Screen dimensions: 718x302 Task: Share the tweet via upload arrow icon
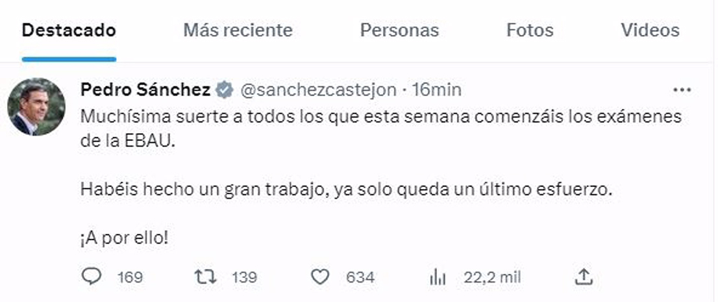[x=584, y=277]
